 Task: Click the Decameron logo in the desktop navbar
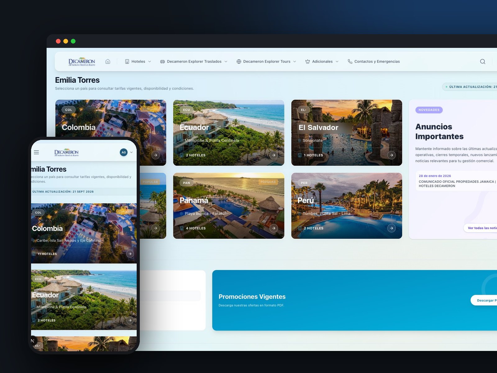point(82,61)
